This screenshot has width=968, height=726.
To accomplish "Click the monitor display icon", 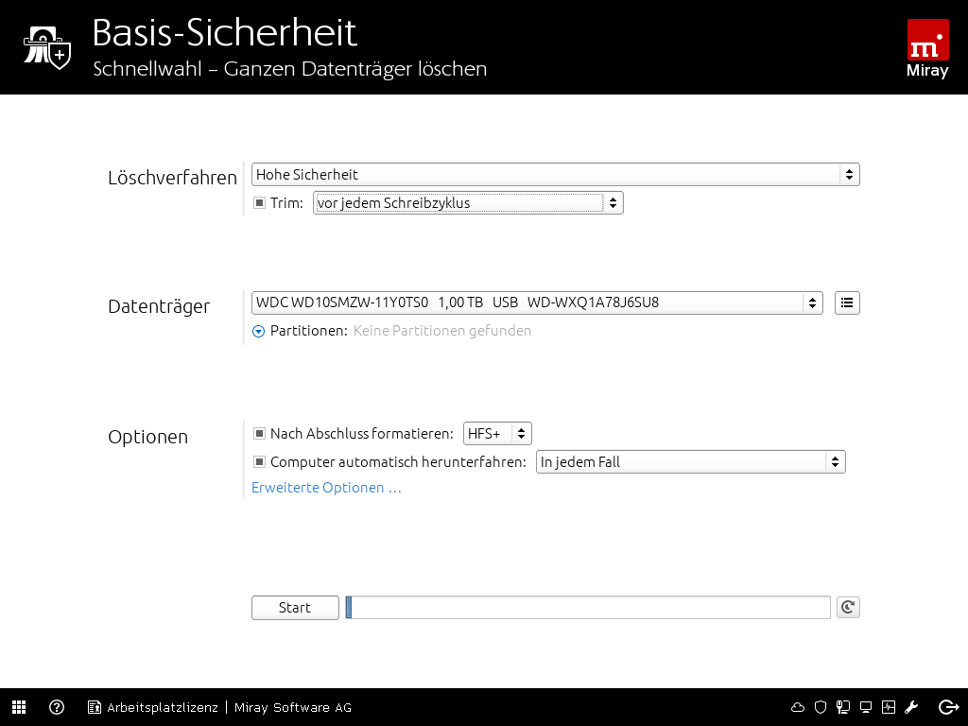I will 865,707.
